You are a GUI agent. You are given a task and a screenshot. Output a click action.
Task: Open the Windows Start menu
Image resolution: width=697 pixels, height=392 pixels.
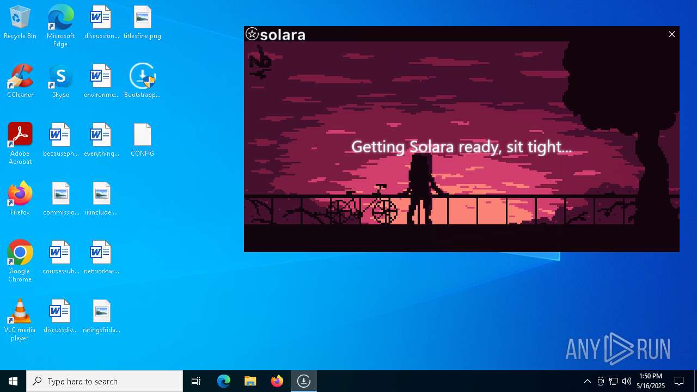[x=13, y=381]
